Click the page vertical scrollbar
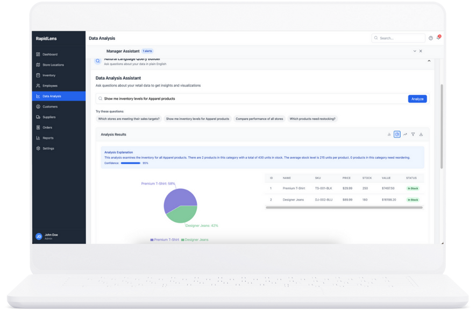The image size is (476, 310). click(442, 126)
